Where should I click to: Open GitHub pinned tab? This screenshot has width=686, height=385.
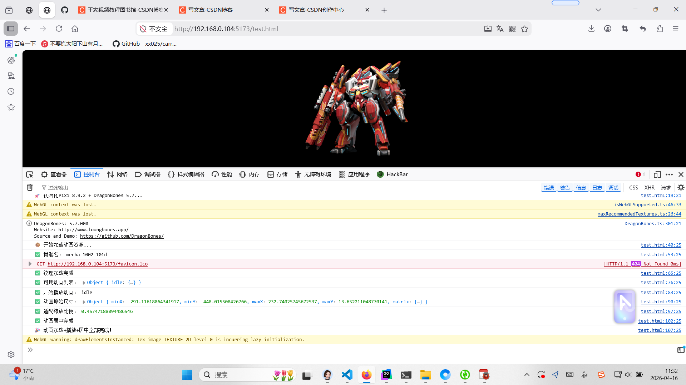point(65,10)
